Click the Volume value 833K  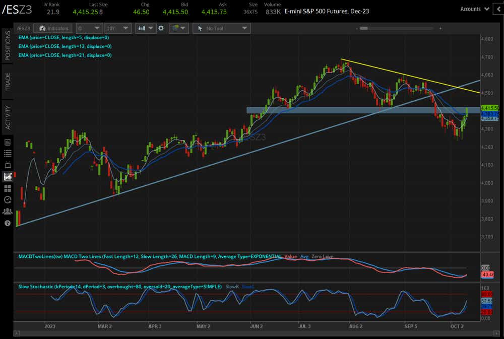click(273, 12)
